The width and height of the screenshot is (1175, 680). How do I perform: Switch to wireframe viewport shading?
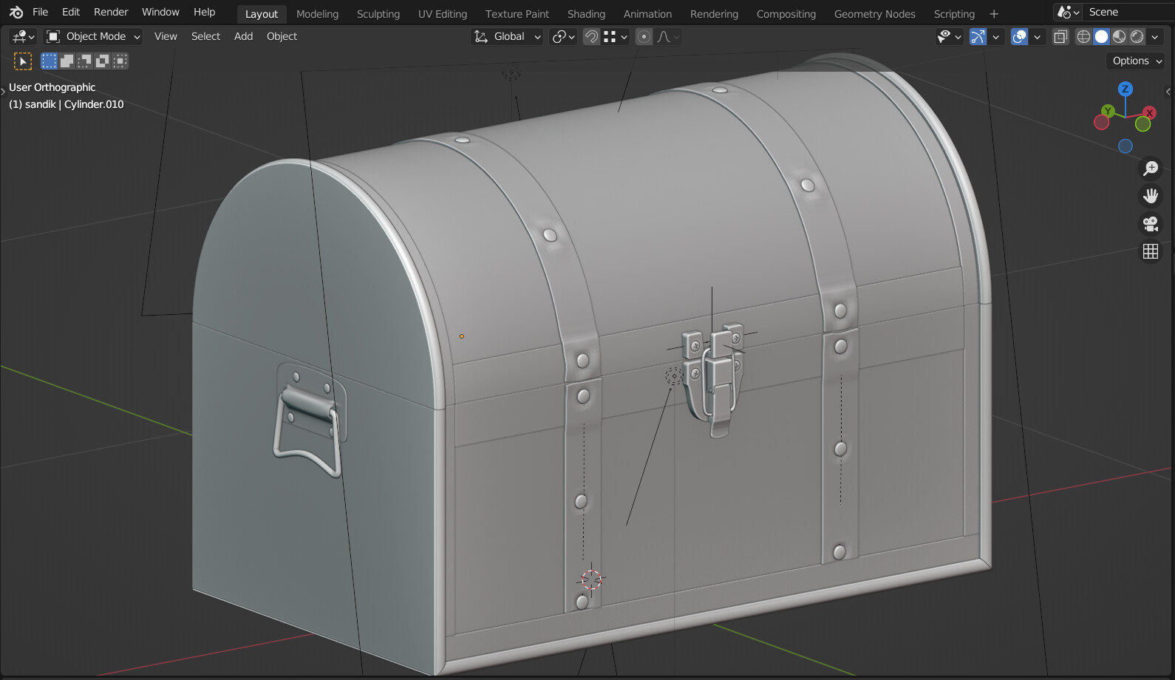[1083, 37]
